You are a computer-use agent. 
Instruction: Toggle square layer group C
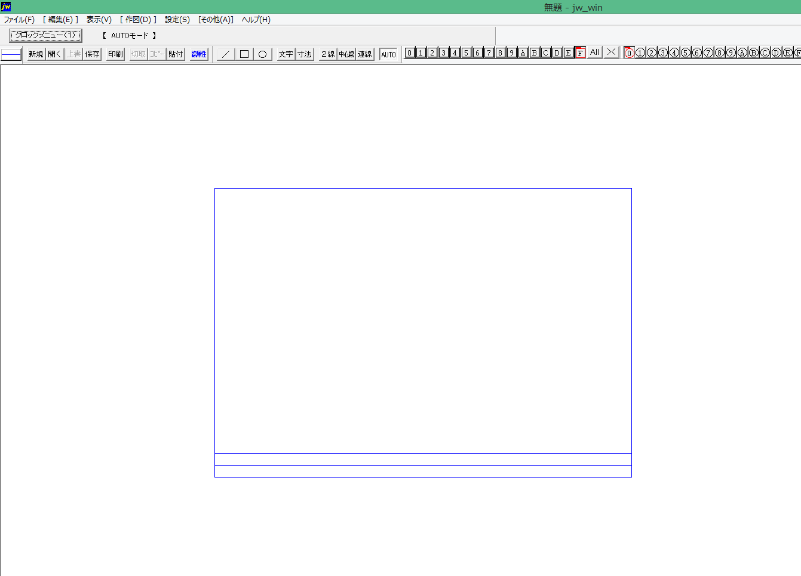point(546,53)
